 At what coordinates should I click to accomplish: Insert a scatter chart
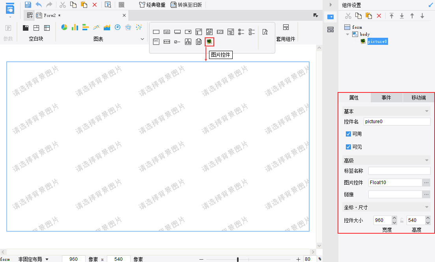pos(139,27)
